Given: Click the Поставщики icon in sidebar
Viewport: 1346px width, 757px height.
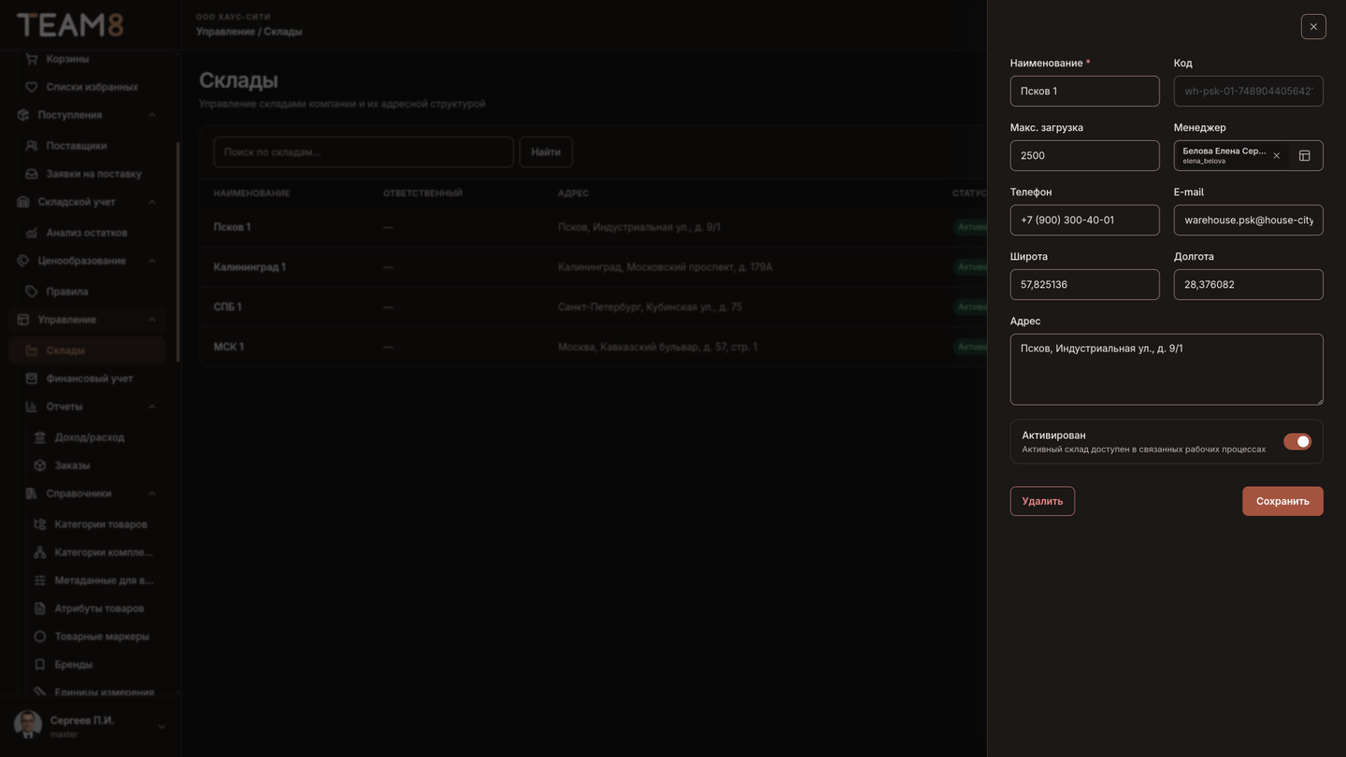Looking at the screenshot, I should (x=32, y=146).
